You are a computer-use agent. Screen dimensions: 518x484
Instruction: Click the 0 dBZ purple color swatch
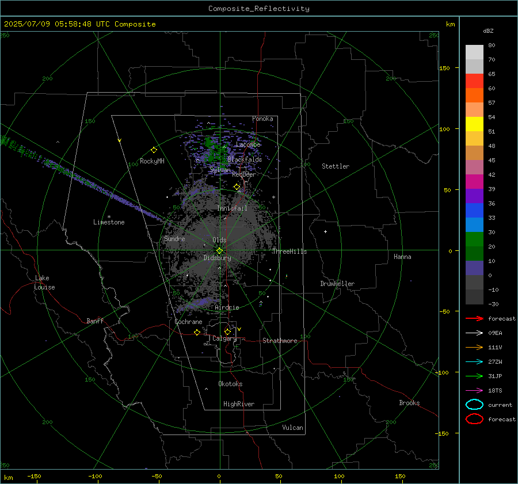click(474, 268)
